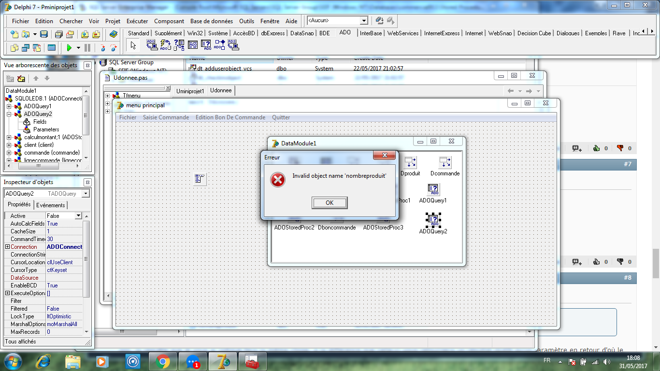Expand Connection property in object inspector
The height and width of the screenshot is (371, 660).
[7, 247]
